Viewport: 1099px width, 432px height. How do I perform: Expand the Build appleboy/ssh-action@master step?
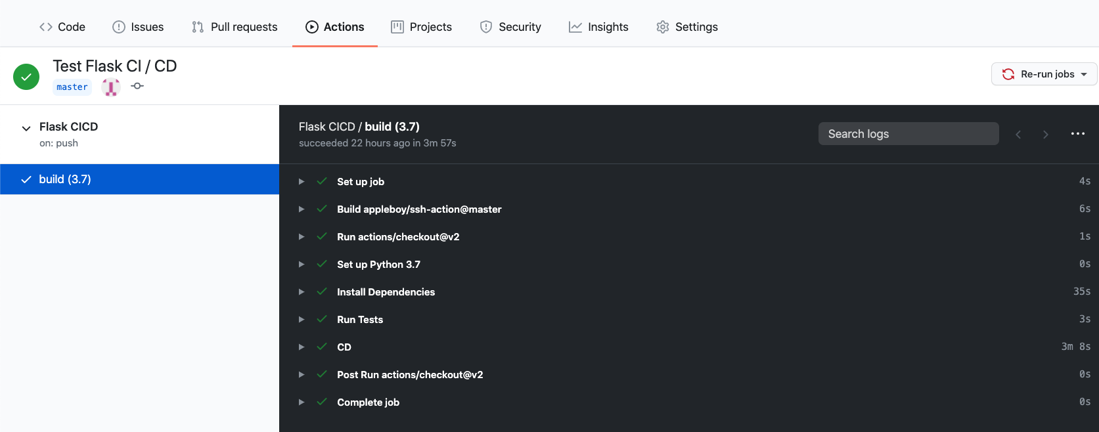click(x=302, y=209)
